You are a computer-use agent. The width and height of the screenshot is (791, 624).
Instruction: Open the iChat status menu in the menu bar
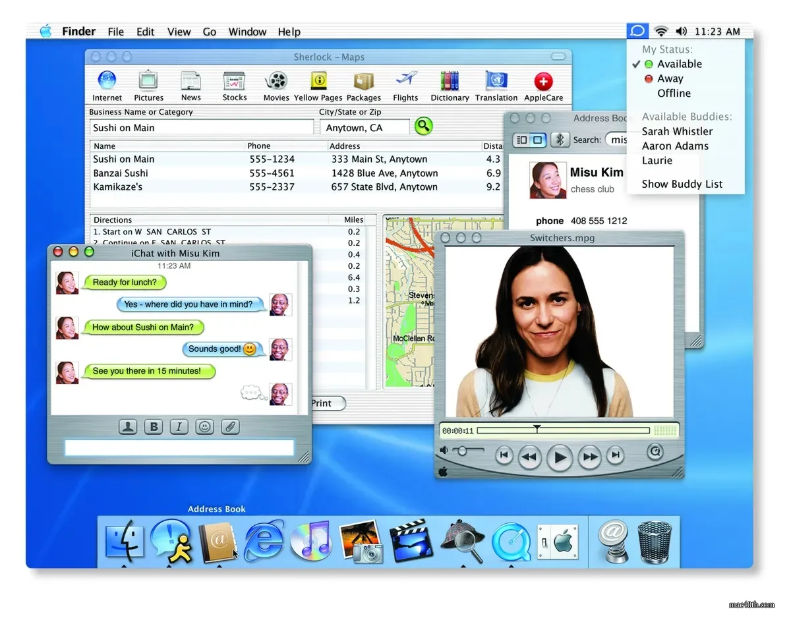tap(637, 30)
